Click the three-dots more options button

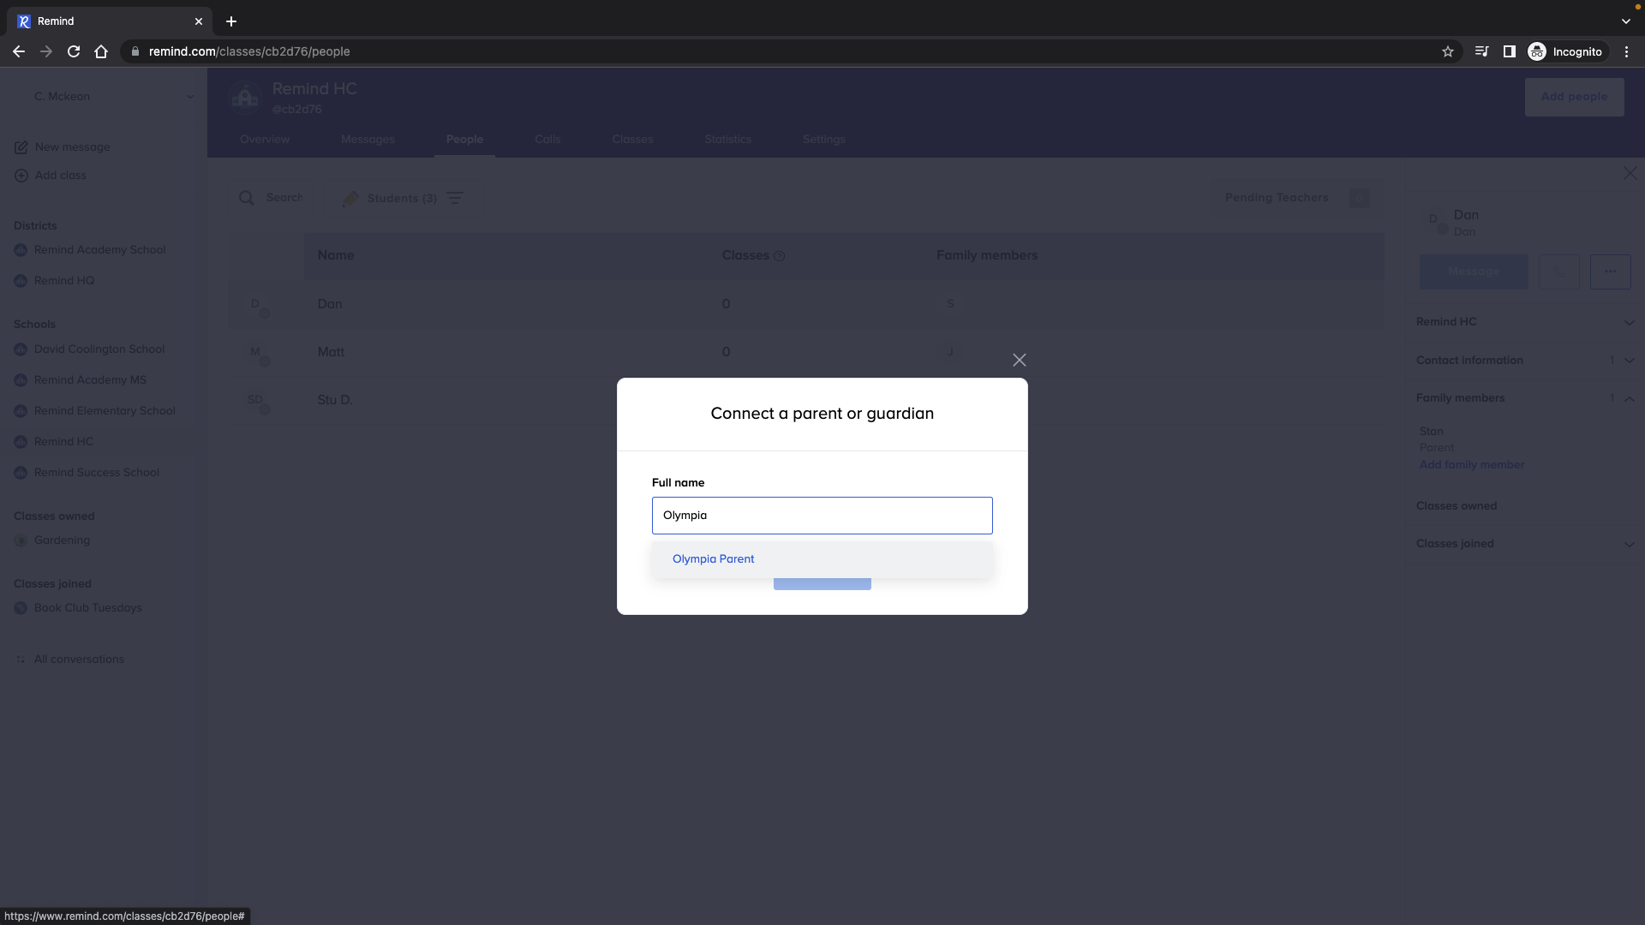[x=1610, y=272]
